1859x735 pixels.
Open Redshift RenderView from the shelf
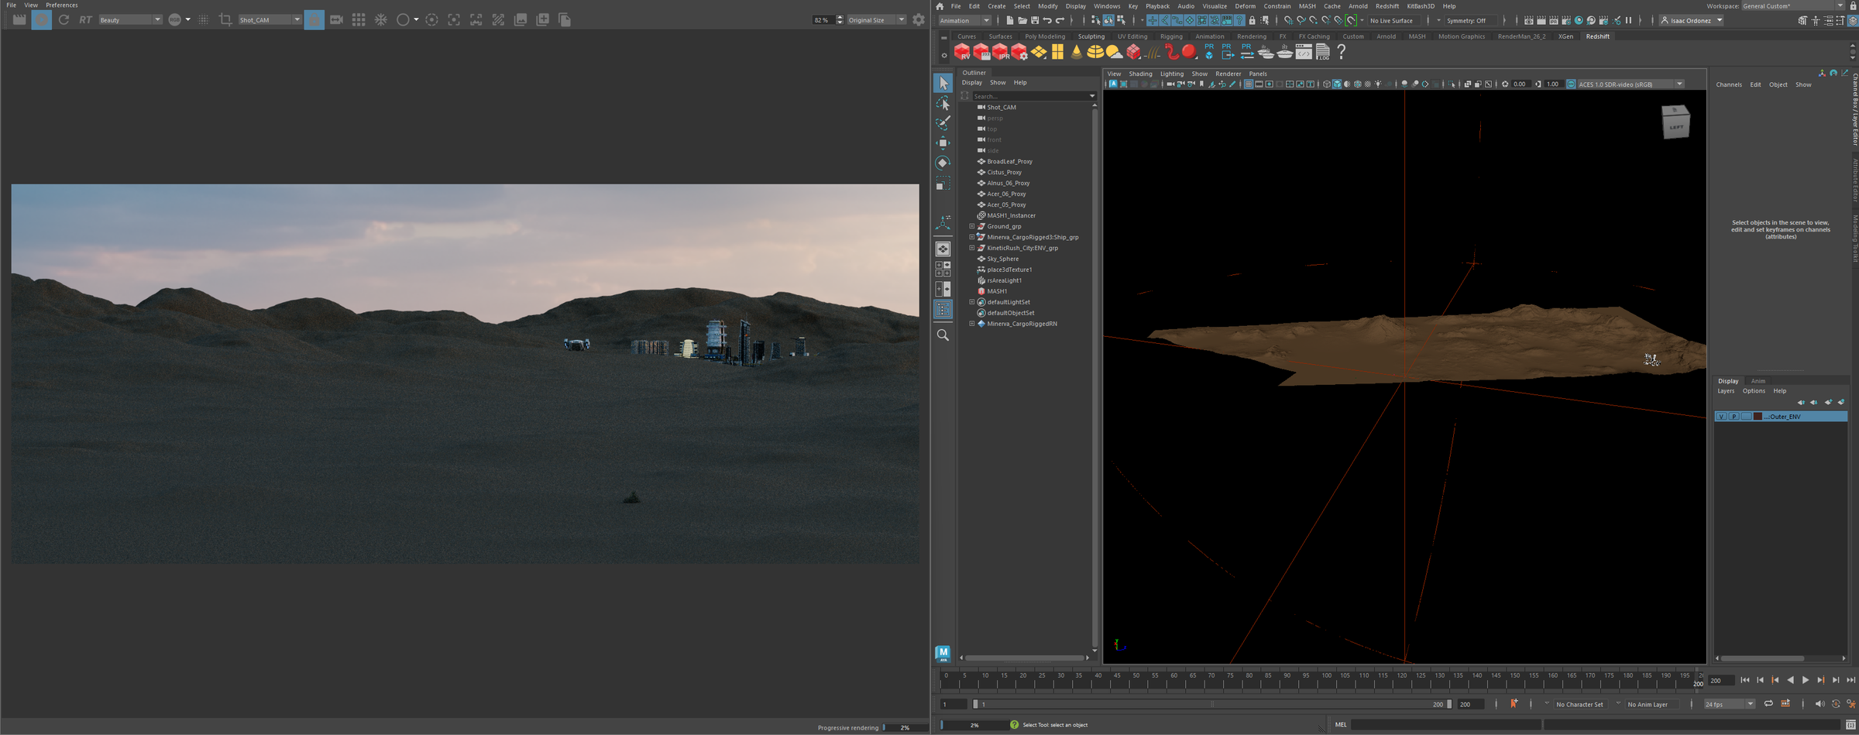pos(962,52)
